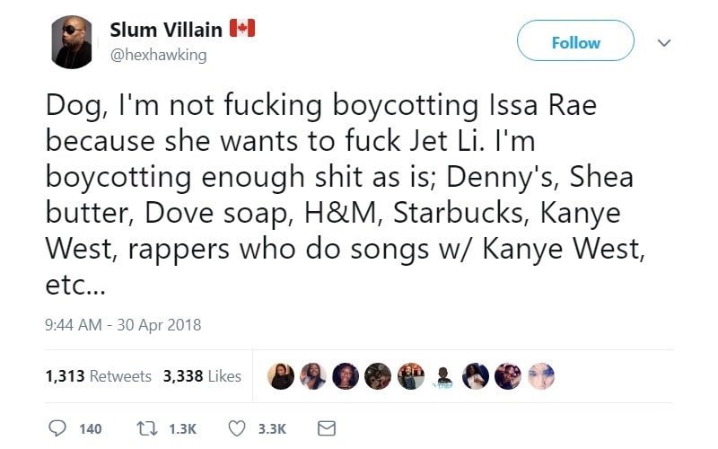Click the @hexhawking handle

[158, 55]
